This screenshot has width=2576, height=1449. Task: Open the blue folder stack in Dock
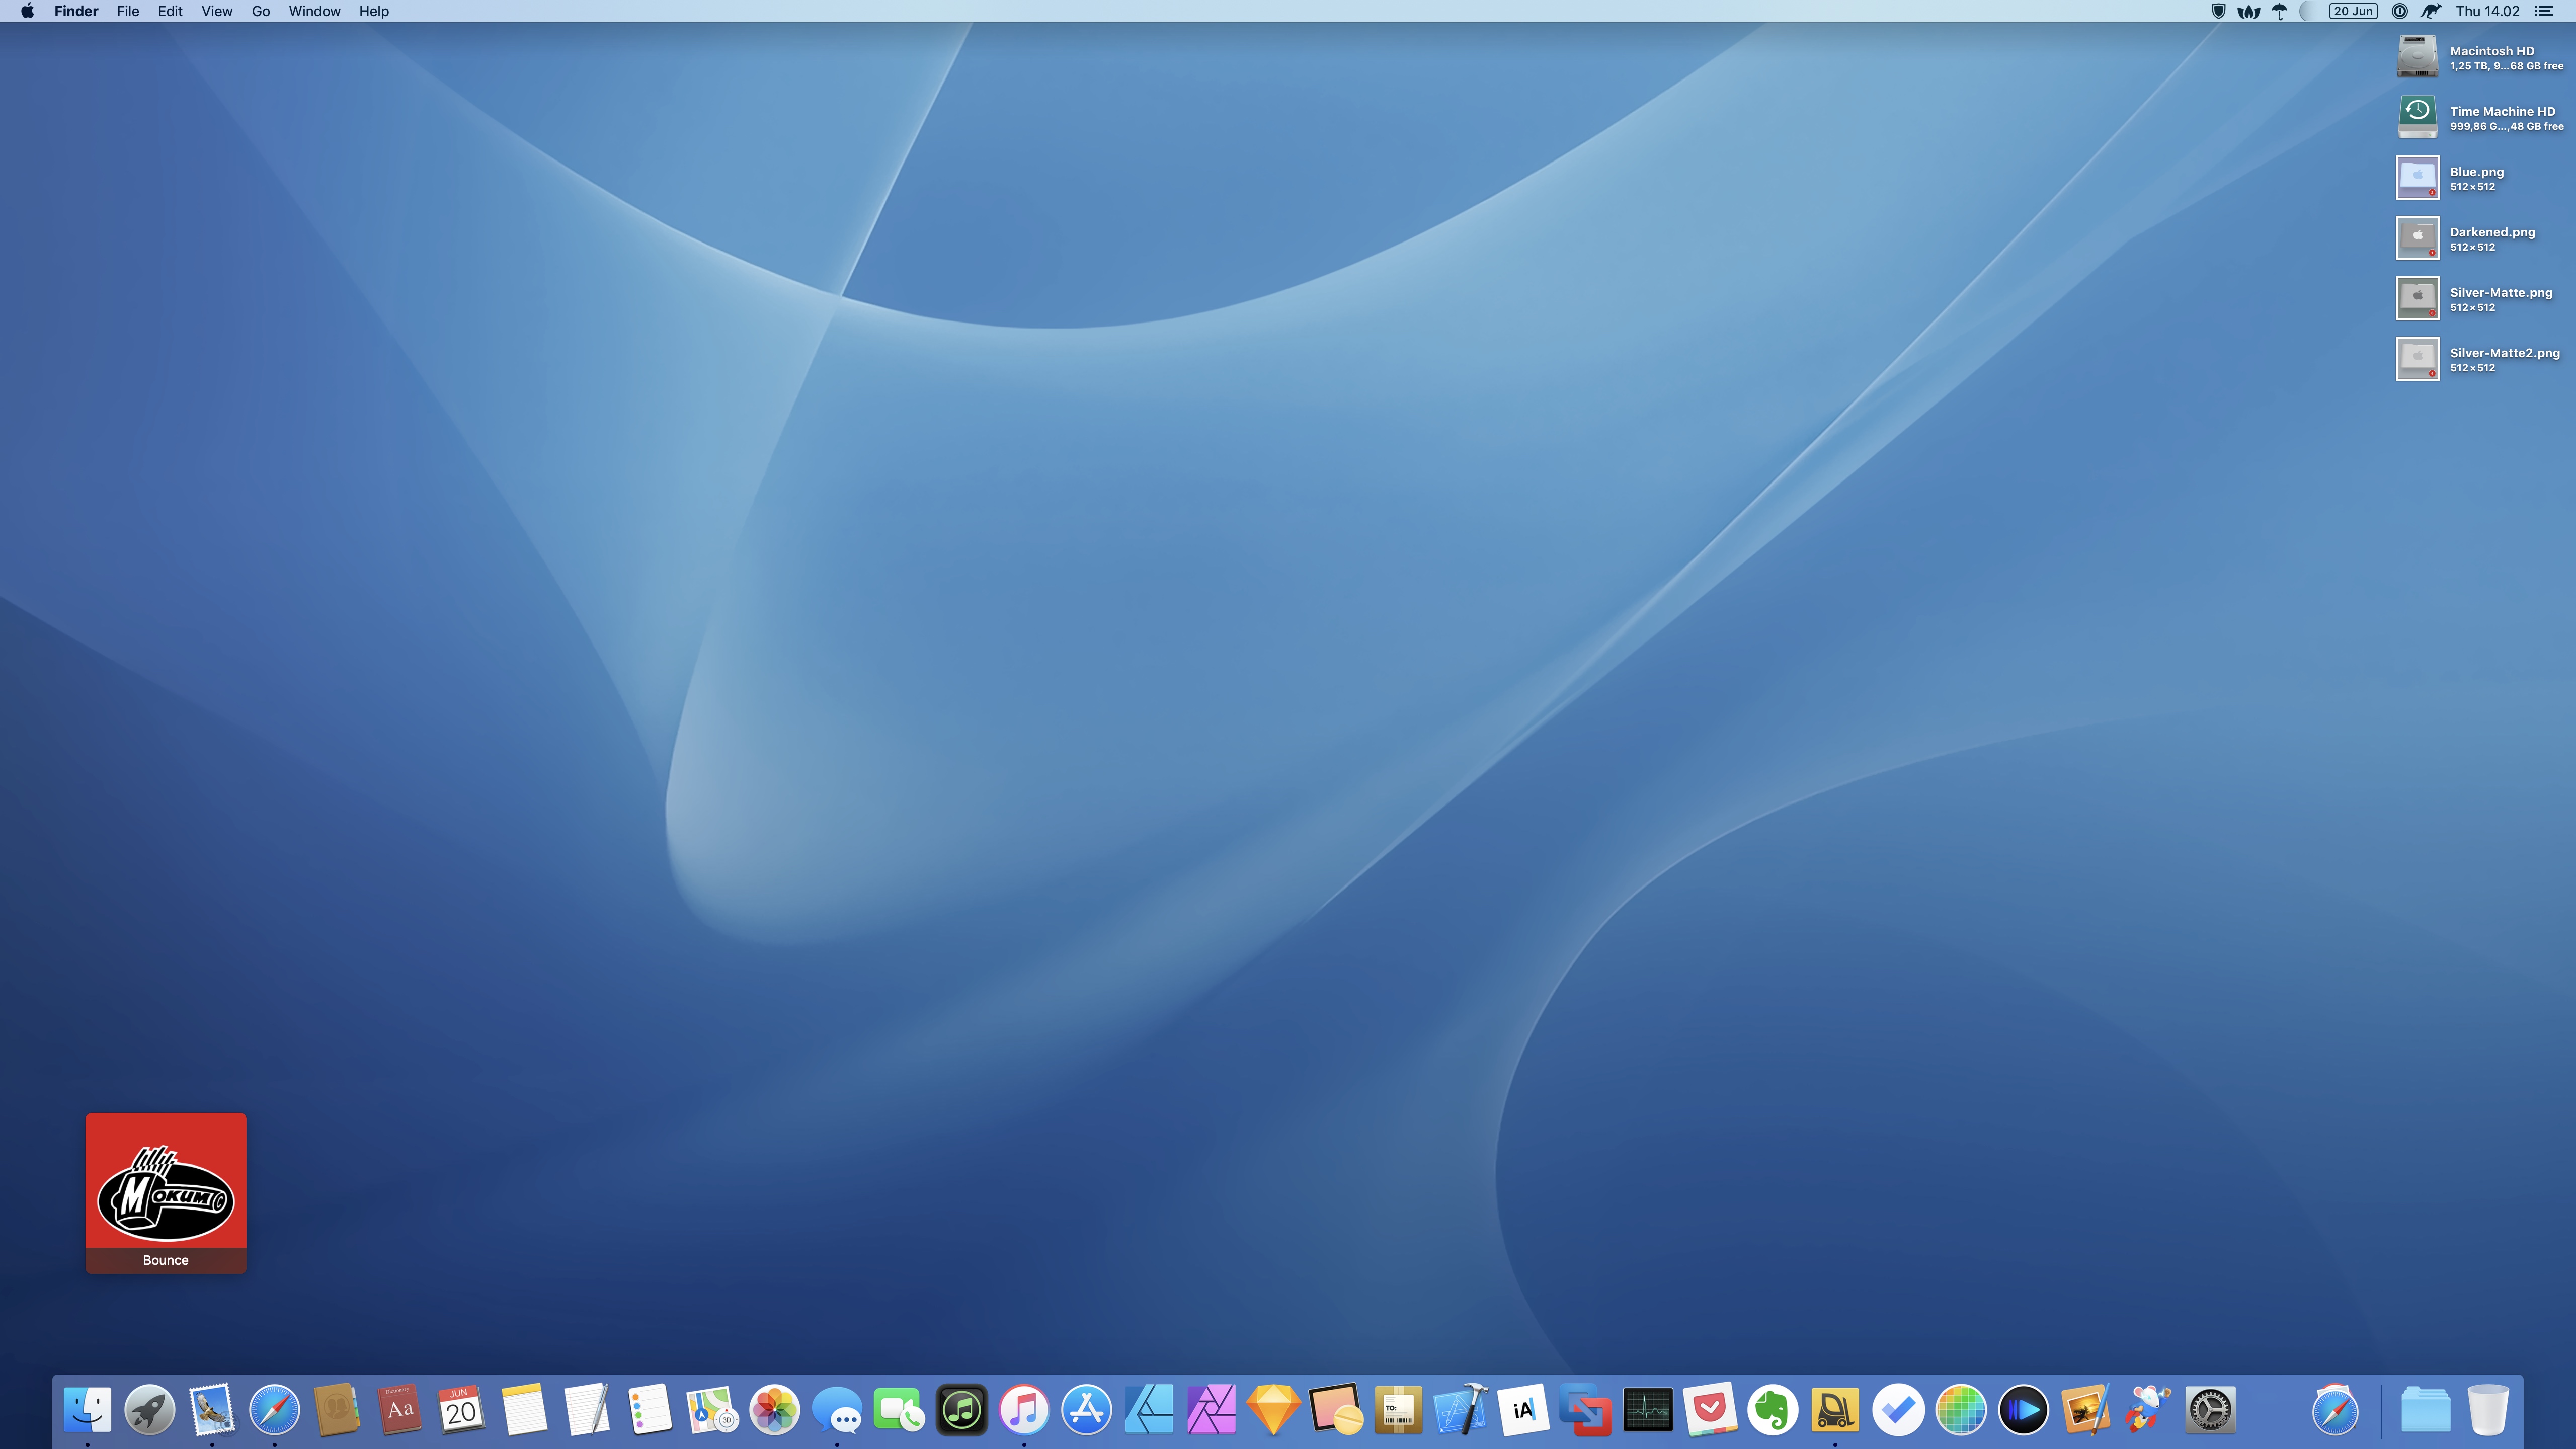[x=2425, y=1410]
